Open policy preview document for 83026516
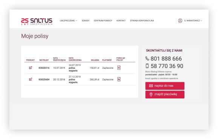 click(x=119, y=68)
